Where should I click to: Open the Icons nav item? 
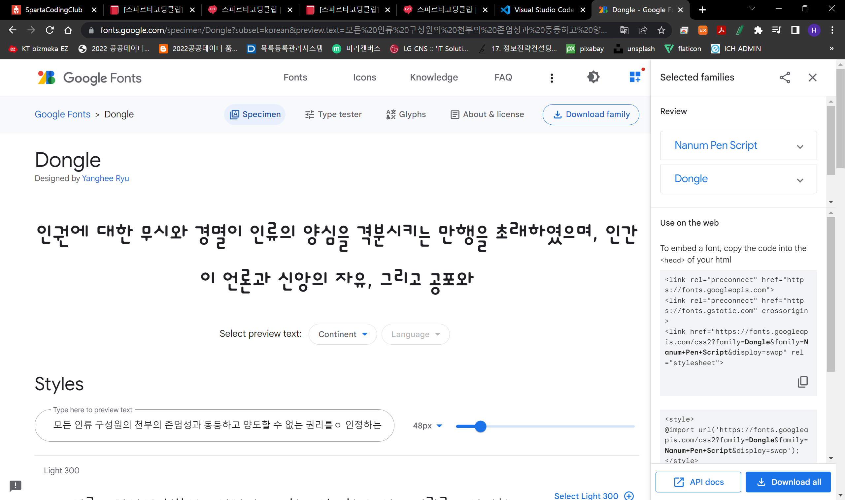pyautogui.click(x=364, y=78)
